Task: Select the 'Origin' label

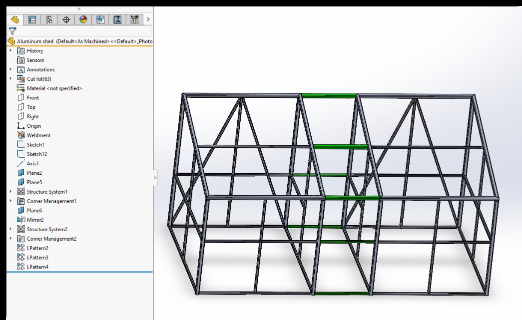Action: [x=34, y=126]
